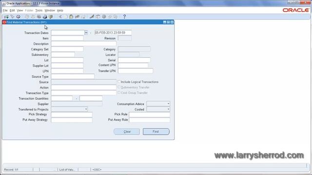Click the Serial input field
312x175 pixels.
(135, 60)
